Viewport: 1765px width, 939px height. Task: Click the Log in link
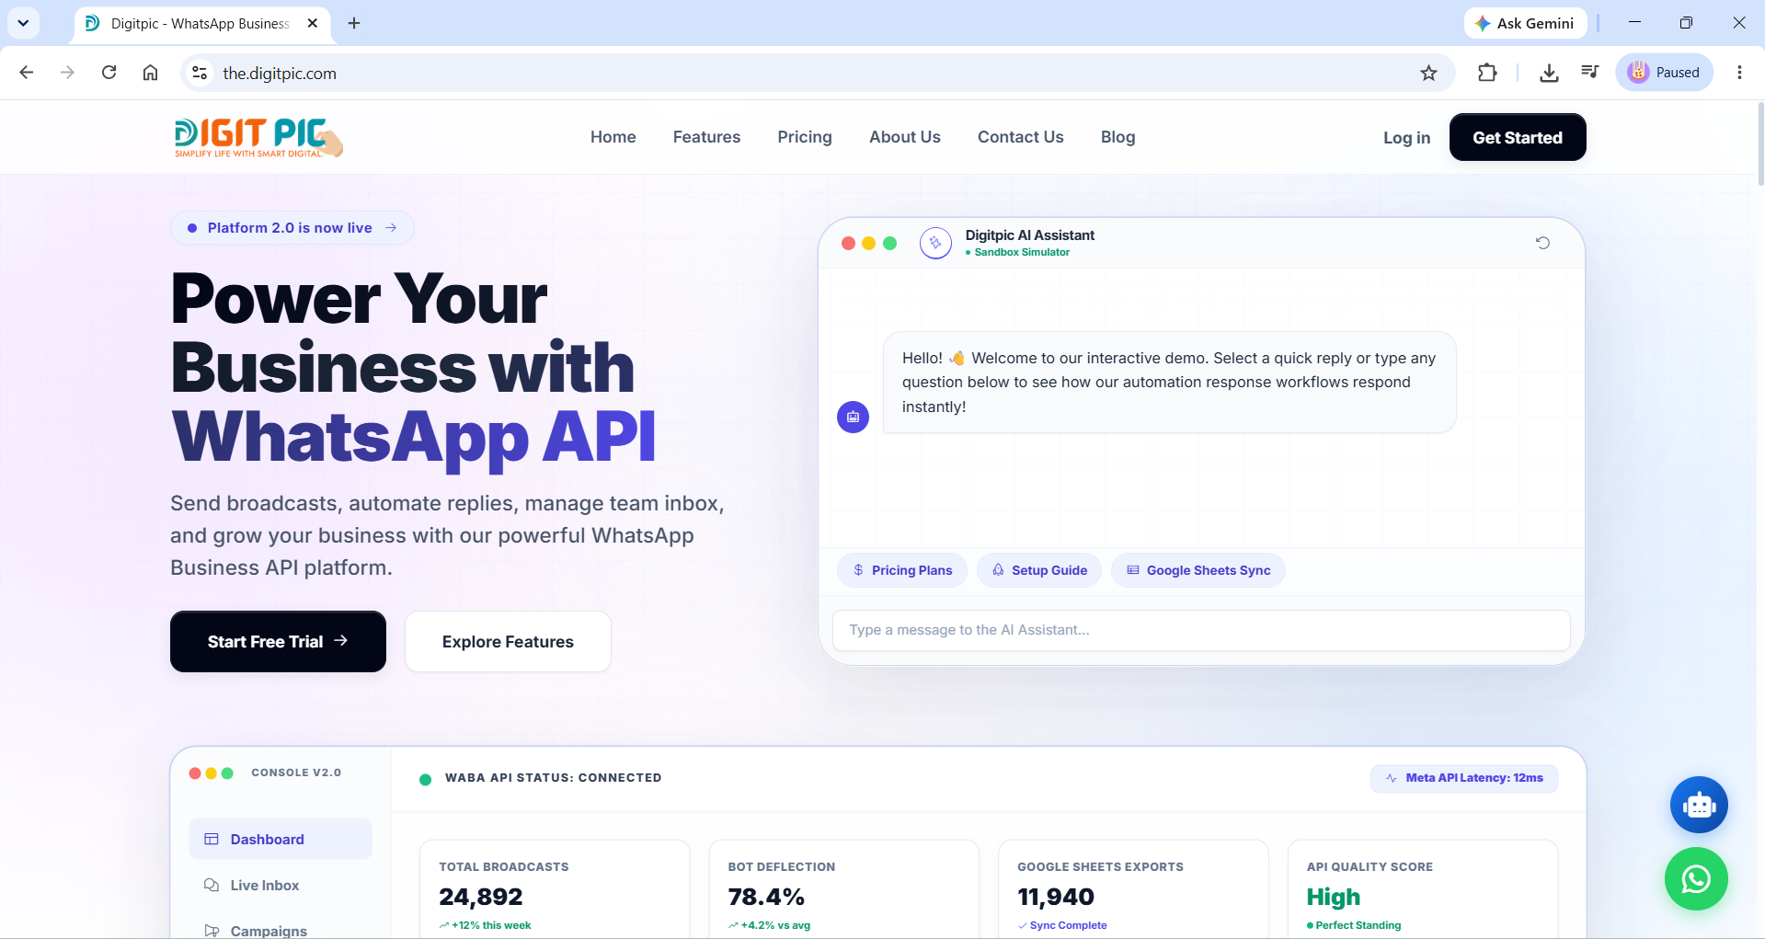tap(1406, 138)
